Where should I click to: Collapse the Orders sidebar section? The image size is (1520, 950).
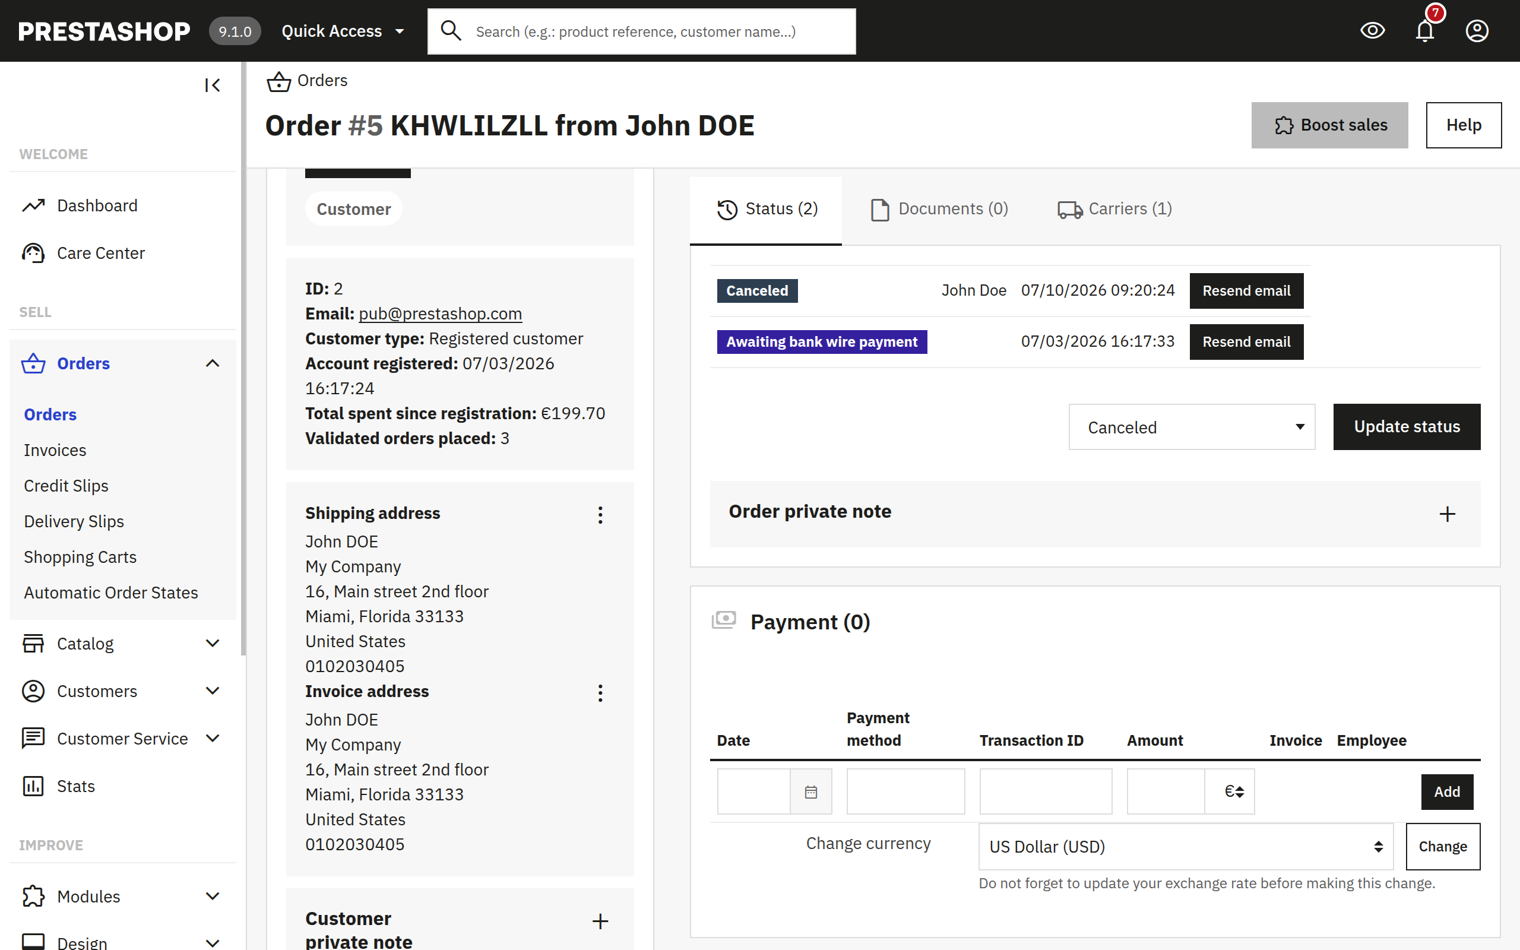tap(213, 363)
